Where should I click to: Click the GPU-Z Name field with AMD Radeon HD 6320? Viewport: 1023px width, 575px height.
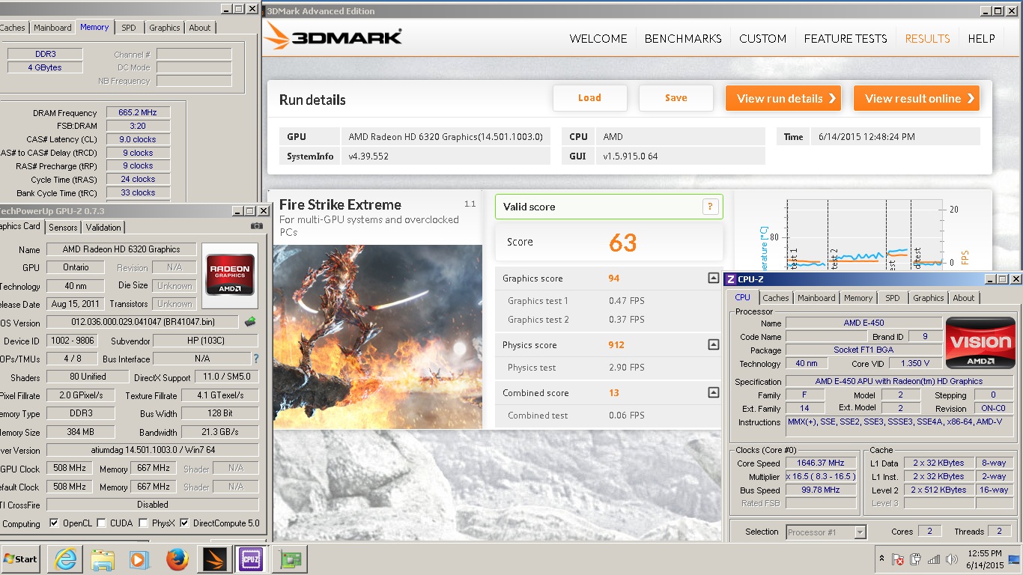[x=121, y=249]
